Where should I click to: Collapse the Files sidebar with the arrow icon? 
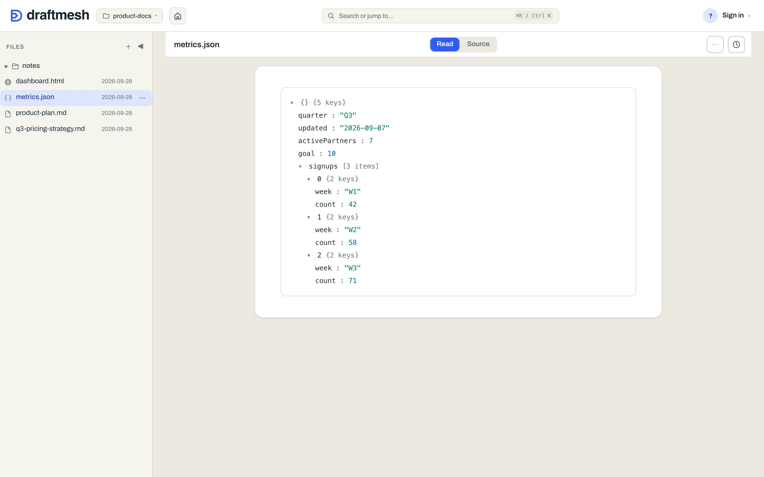[141, 46]
